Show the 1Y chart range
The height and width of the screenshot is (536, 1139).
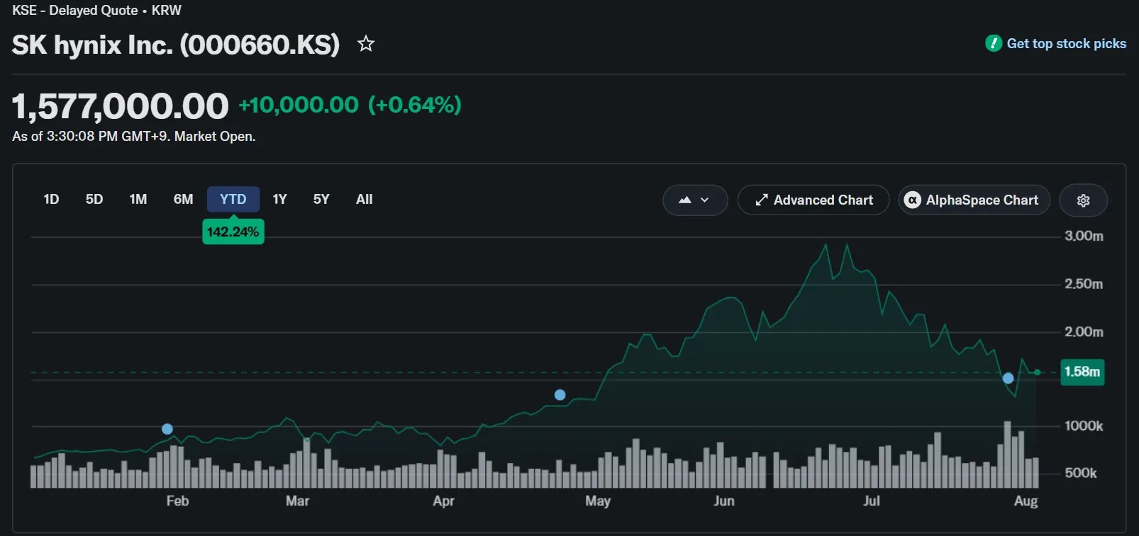[x=280, y=200]
